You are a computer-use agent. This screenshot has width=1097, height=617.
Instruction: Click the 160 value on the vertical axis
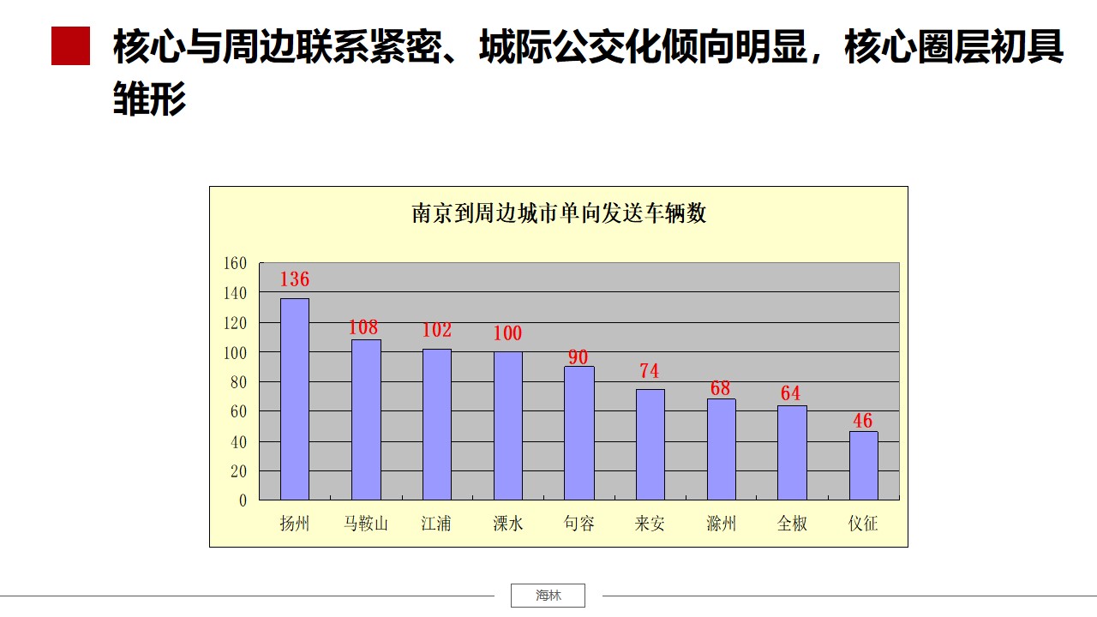[x=235, y=263]
